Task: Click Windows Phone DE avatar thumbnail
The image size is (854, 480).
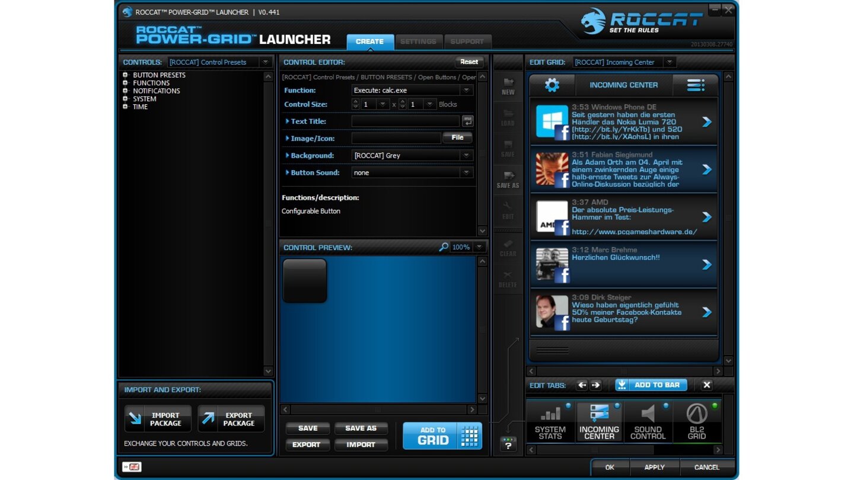Action: 552,121
